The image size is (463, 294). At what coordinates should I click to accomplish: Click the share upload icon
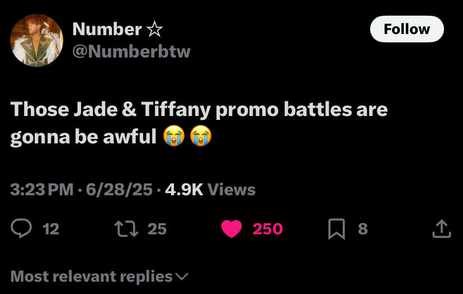click(442, 228)
